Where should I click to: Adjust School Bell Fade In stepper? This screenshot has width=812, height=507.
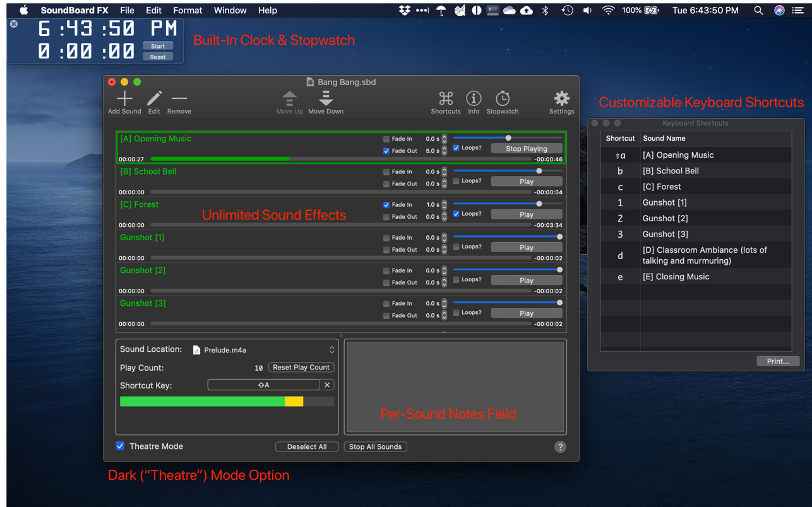click(x=445, y=172)
